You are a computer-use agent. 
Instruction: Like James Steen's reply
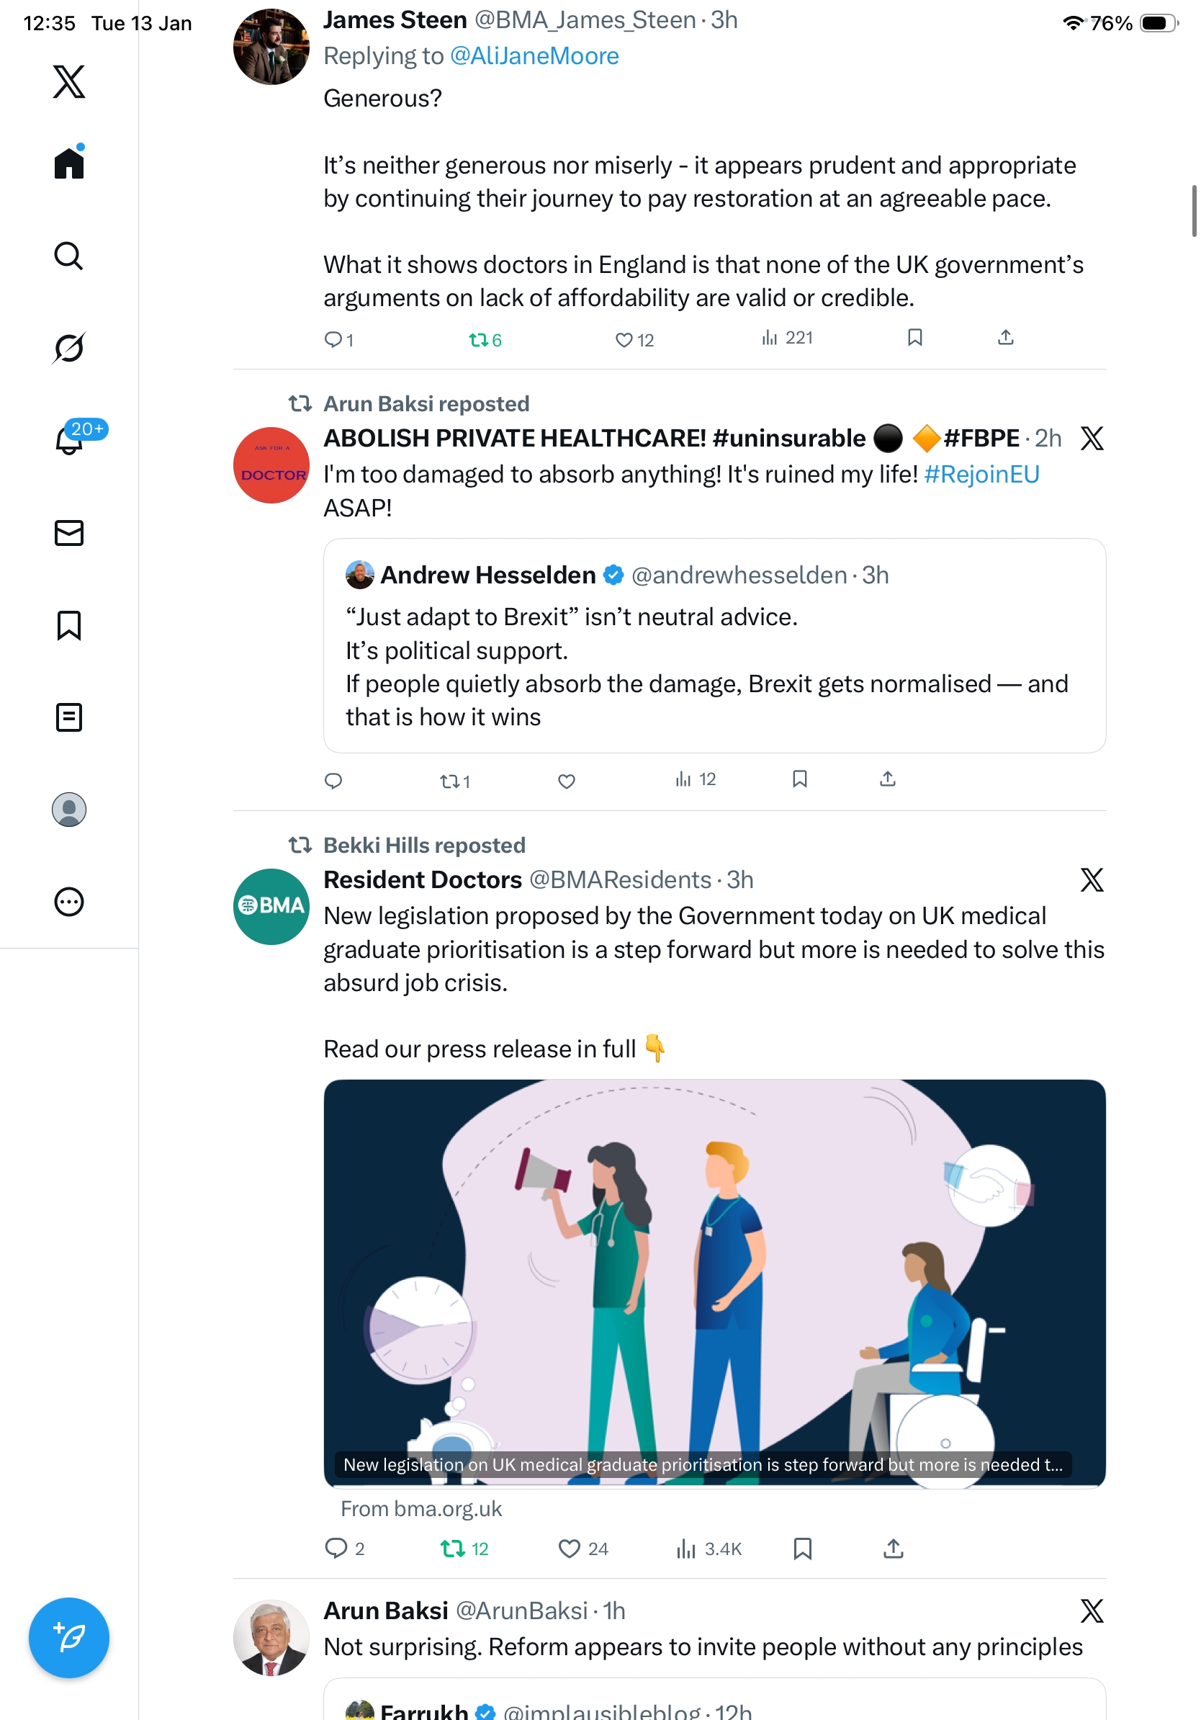tap(624, 340)
